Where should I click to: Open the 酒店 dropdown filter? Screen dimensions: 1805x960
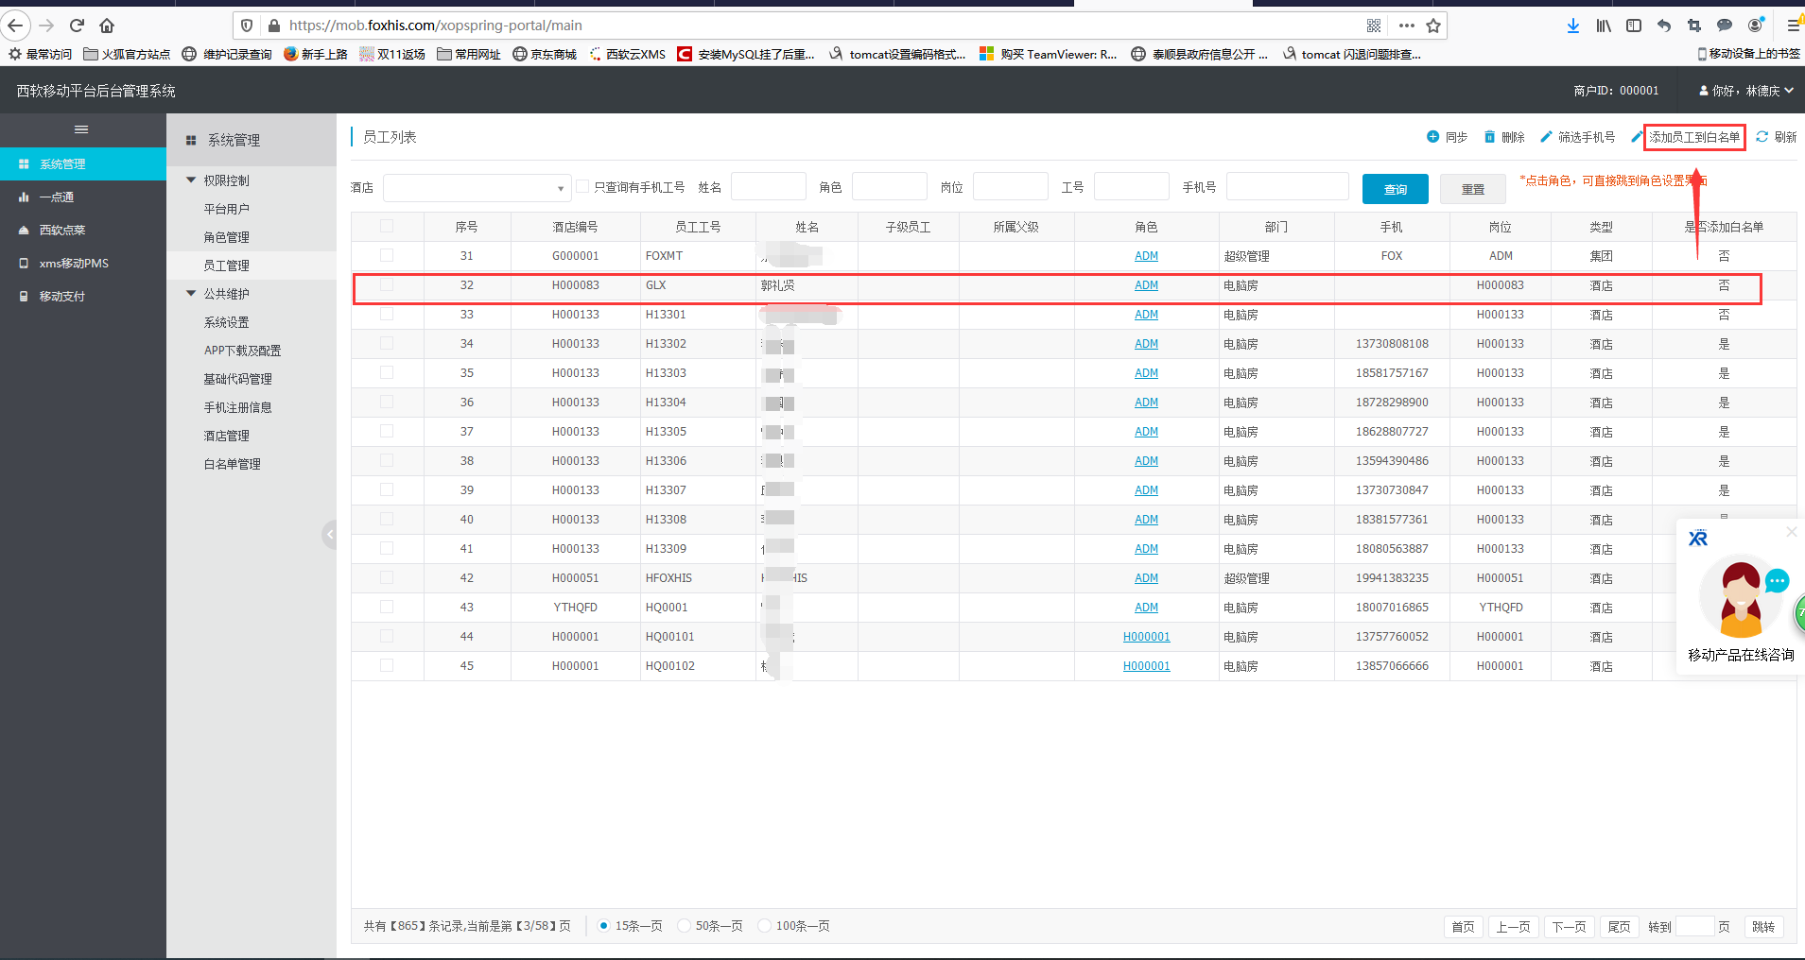coord(477,187)
